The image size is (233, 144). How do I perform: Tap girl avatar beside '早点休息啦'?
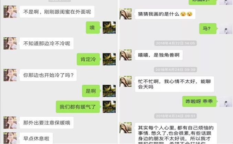(x=10, y=138)
